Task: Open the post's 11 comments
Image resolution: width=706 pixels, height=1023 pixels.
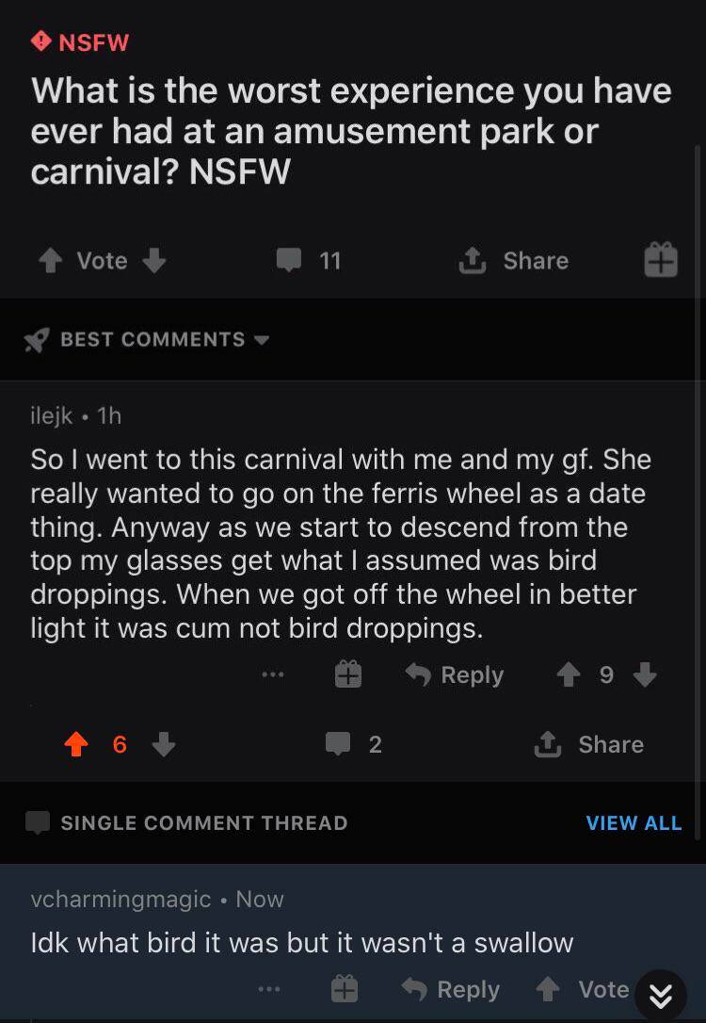Action: click(309, 260)
